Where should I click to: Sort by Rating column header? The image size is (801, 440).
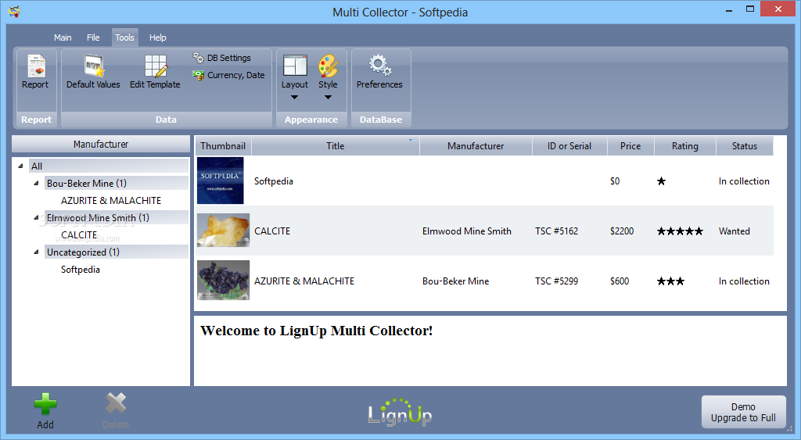[685, 146]
